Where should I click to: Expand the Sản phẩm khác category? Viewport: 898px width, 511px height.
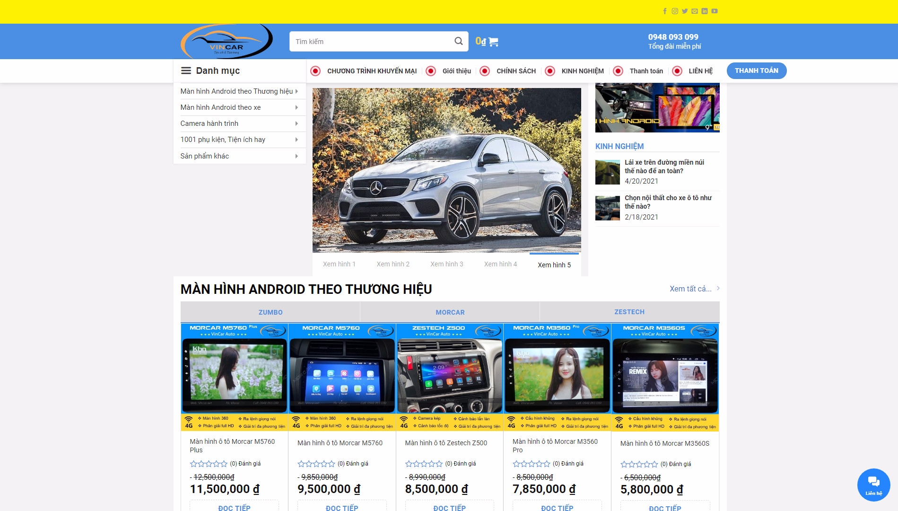239,156
